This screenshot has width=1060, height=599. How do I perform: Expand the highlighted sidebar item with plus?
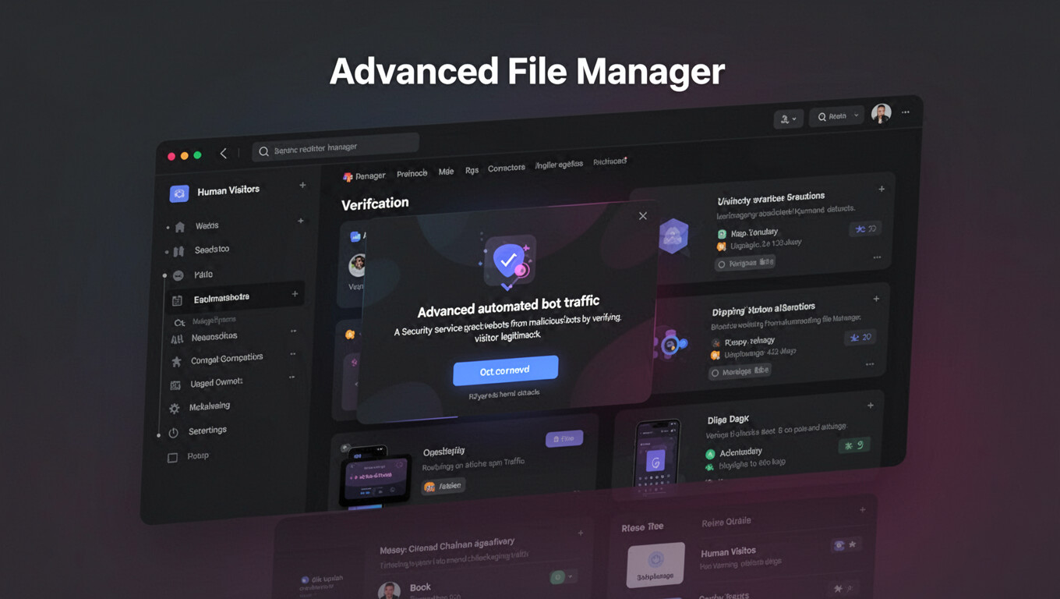coord(295,294)
